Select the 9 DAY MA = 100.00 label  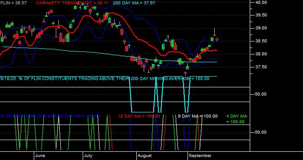pyautogui.click(x=197, y=116)
